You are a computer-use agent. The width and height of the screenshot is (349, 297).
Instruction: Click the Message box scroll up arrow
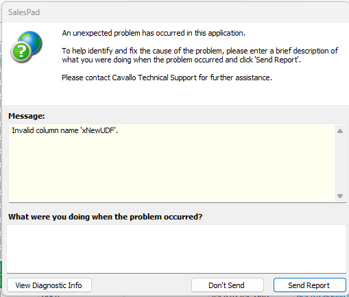tap(340, 131)
